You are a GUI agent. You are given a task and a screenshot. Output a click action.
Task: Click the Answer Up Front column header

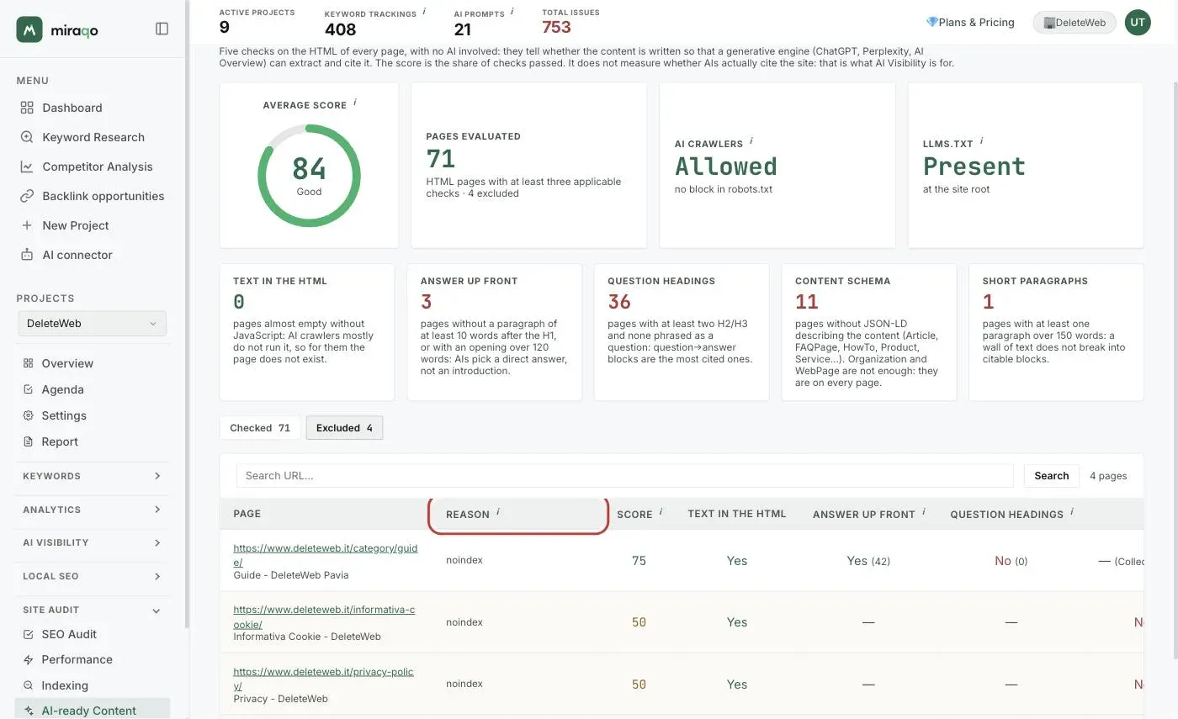coord(864,514)
